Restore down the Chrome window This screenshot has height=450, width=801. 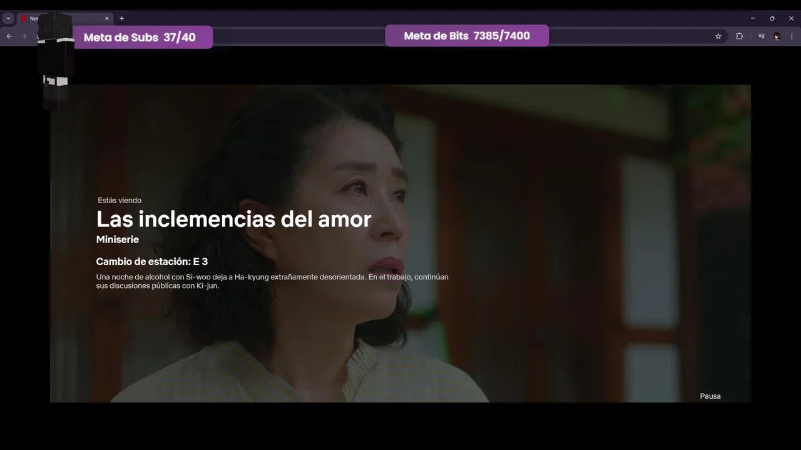click(772, 18)
